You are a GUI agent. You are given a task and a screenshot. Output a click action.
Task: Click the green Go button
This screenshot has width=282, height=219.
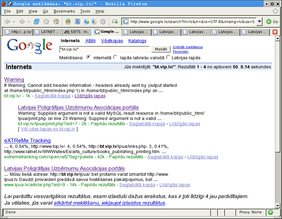pos(272,22)
